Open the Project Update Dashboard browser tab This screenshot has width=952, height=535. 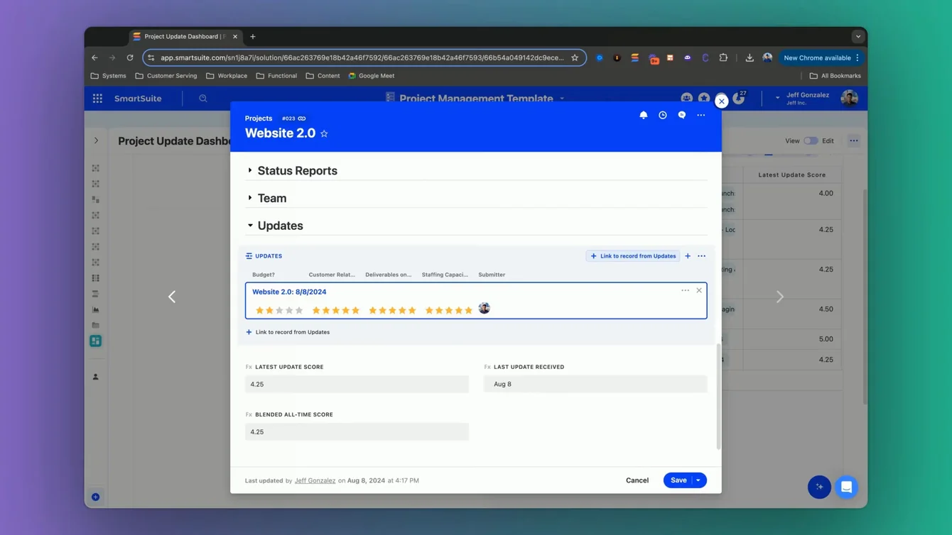pyautogui.click(x=185, y=37)
